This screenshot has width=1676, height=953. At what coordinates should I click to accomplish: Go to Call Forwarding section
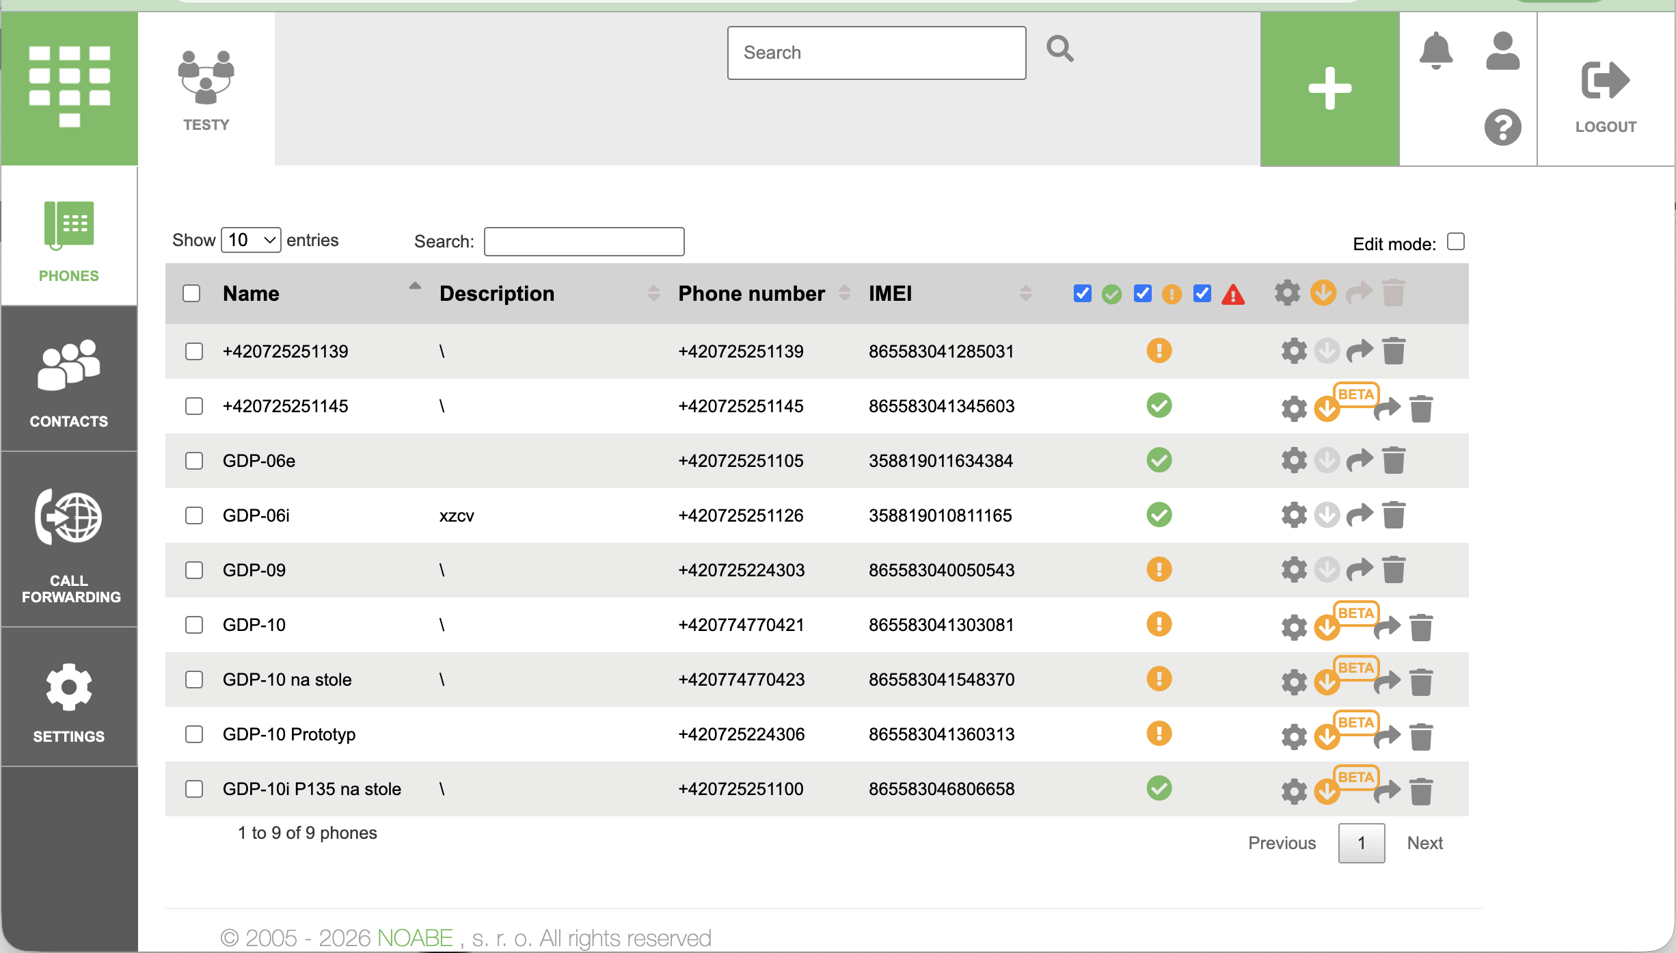tap(69, 541)
